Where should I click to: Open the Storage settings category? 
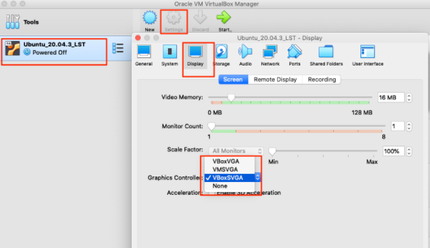[x=221, y=56]
